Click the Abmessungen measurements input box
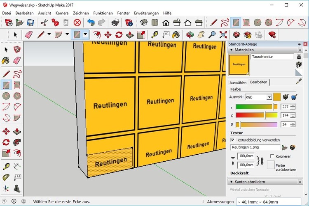 (x=269, y=201)
